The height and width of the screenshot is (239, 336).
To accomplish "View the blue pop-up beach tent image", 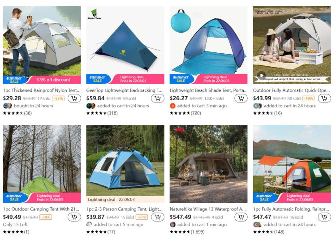I will (x=208, y=40).
